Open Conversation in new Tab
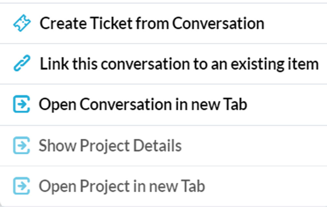Viewport: 327px width, 207px height. tap(143, 105)
